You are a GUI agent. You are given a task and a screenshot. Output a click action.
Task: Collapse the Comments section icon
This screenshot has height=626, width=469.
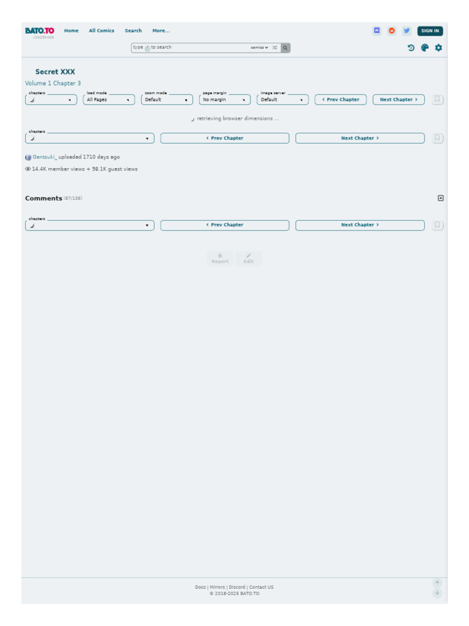click(441, 198)
